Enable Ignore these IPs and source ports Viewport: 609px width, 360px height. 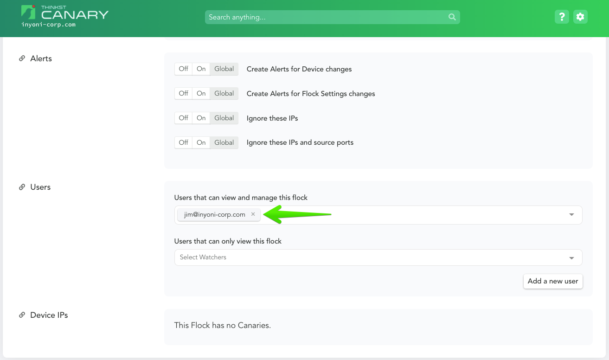(x=201, y=142)
